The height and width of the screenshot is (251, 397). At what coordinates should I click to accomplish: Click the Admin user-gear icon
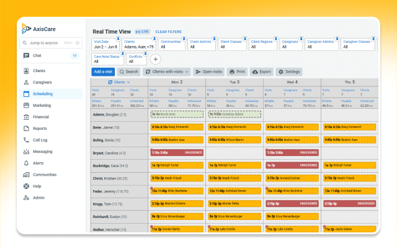coord(26,198)
